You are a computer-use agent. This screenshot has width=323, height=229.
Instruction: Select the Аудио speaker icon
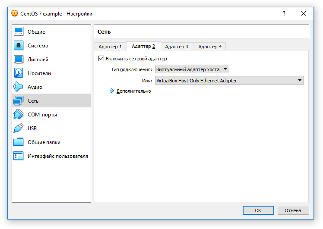[19, 87]
